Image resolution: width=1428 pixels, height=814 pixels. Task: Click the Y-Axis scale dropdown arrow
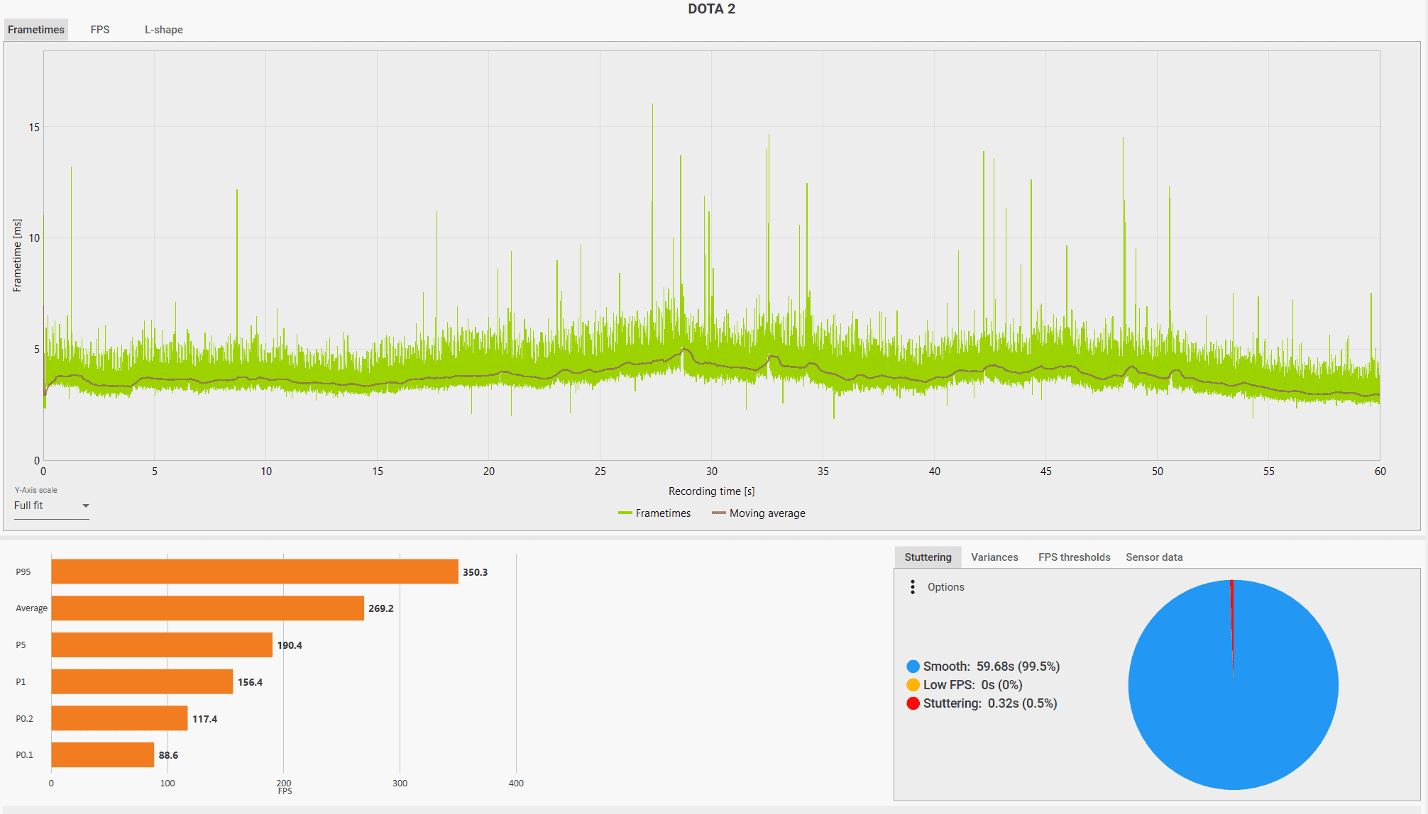[85, 506]
